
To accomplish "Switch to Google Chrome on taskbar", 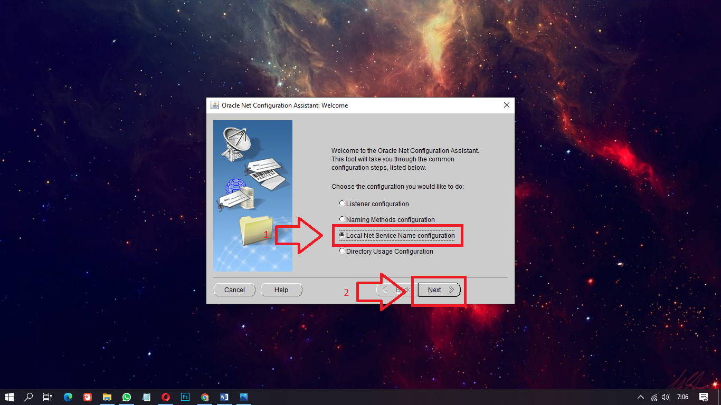I will click(205, 397).
